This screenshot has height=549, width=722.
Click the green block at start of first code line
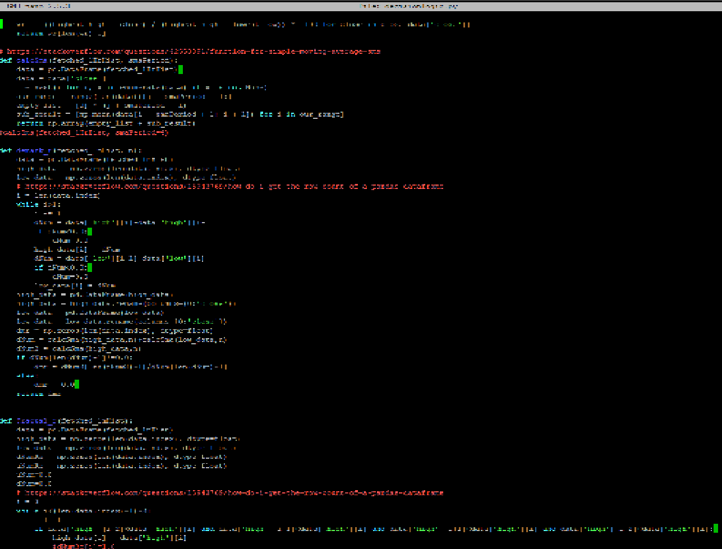point(2,25)
